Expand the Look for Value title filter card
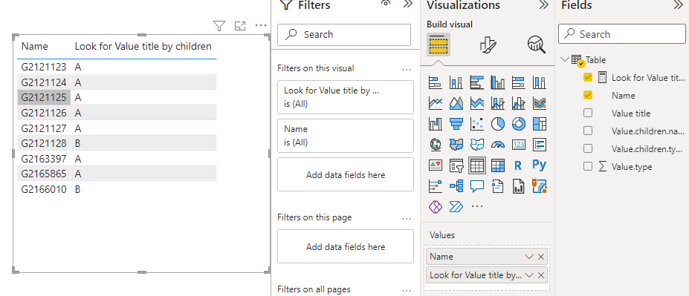The height and width of the screenshot is (296, 689). point(346,97)
